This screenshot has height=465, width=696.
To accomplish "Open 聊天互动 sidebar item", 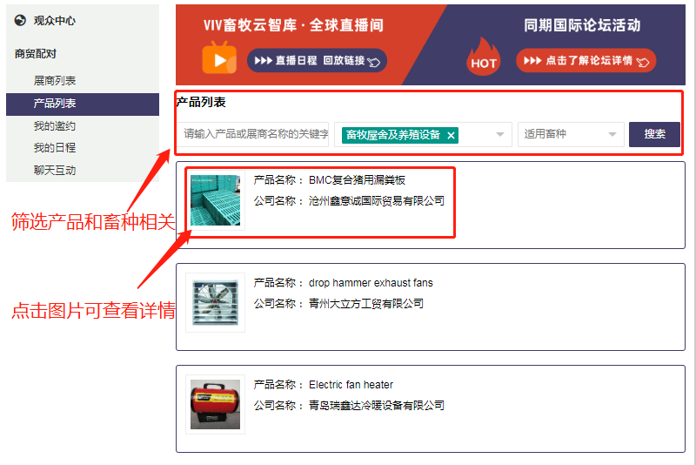I will point(55,171).
